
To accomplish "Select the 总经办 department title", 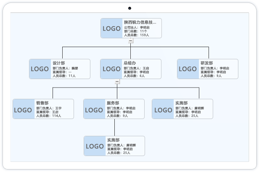I will pos(129,63).
